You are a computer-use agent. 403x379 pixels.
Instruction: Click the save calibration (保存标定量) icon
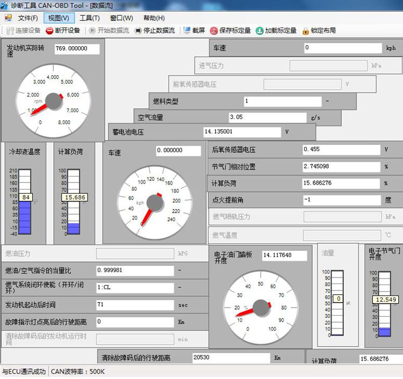214,31
